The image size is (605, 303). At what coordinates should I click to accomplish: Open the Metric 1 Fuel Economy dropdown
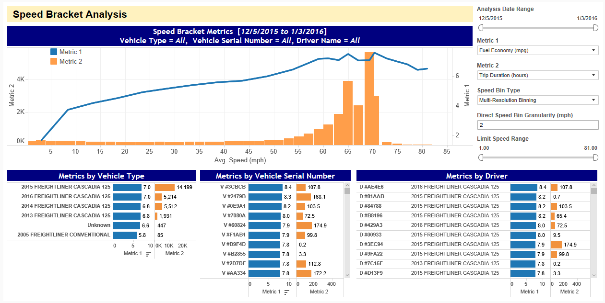(537, 50)
